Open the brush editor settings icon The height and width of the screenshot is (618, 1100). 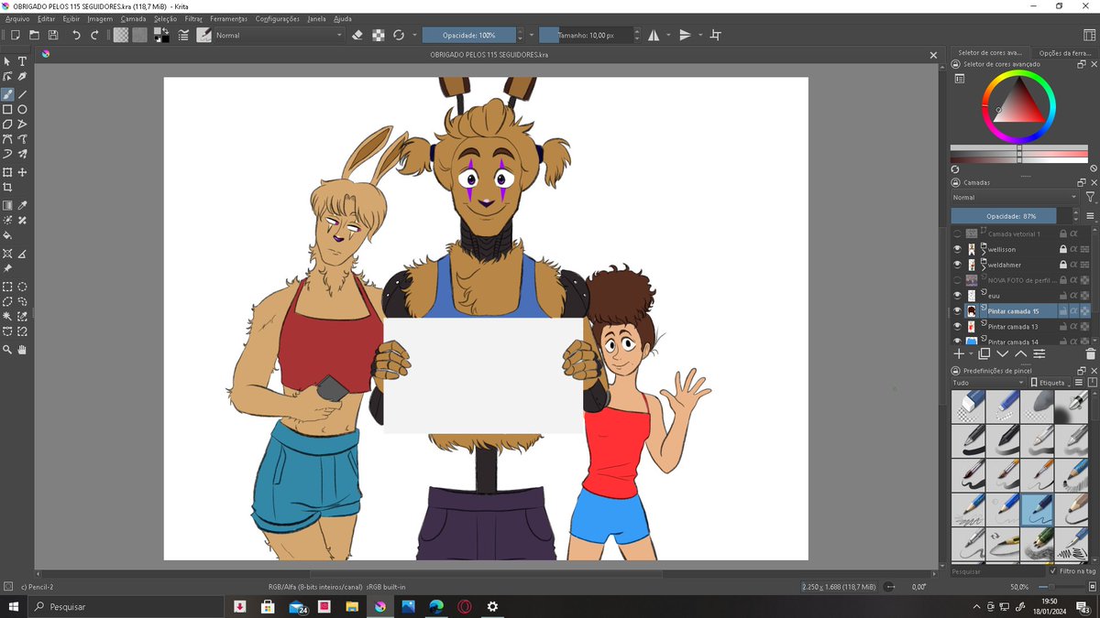[x=183, y=35]
